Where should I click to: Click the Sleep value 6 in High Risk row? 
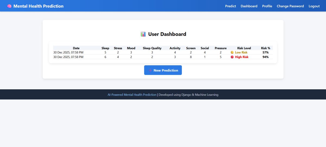[105, 57]
